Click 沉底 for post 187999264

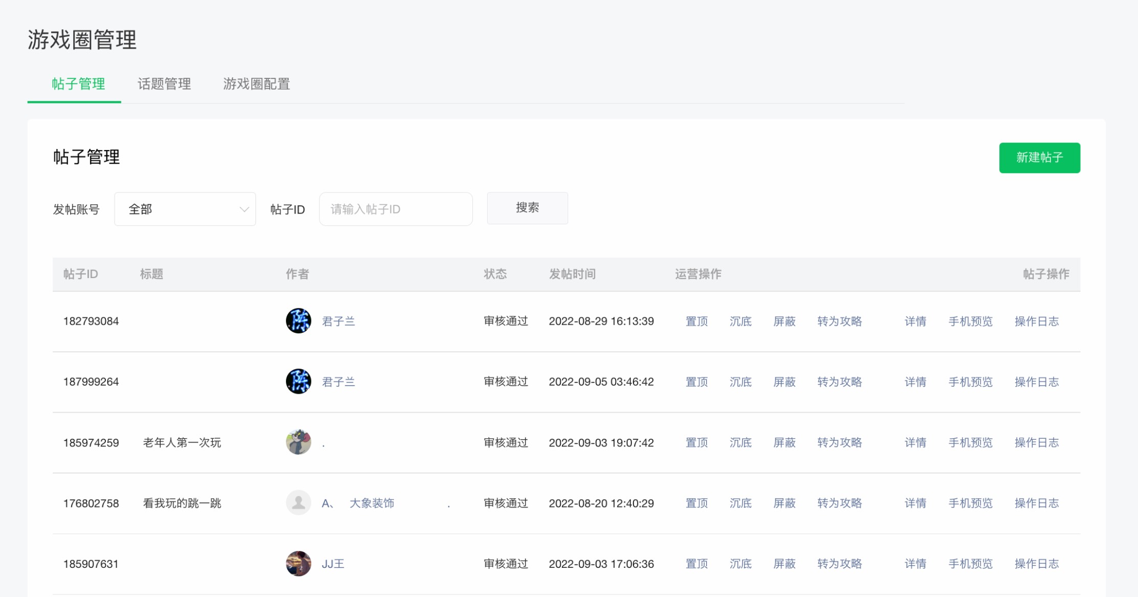tap(740, 382)
